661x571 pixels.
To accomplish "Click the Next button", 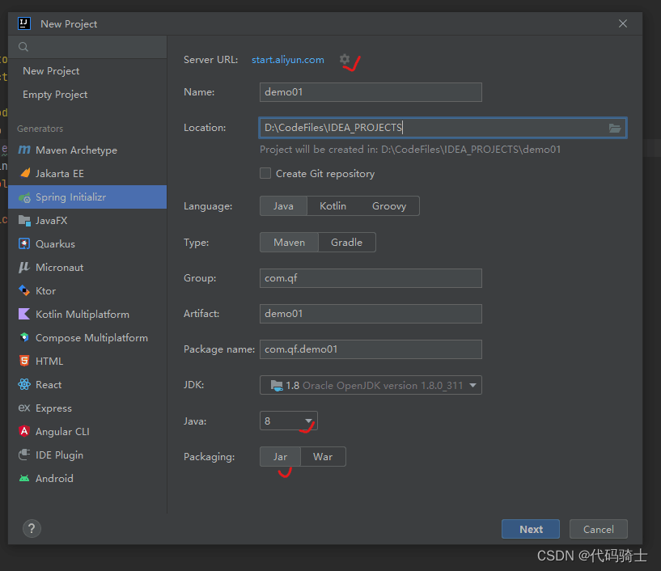I will 530,528.
